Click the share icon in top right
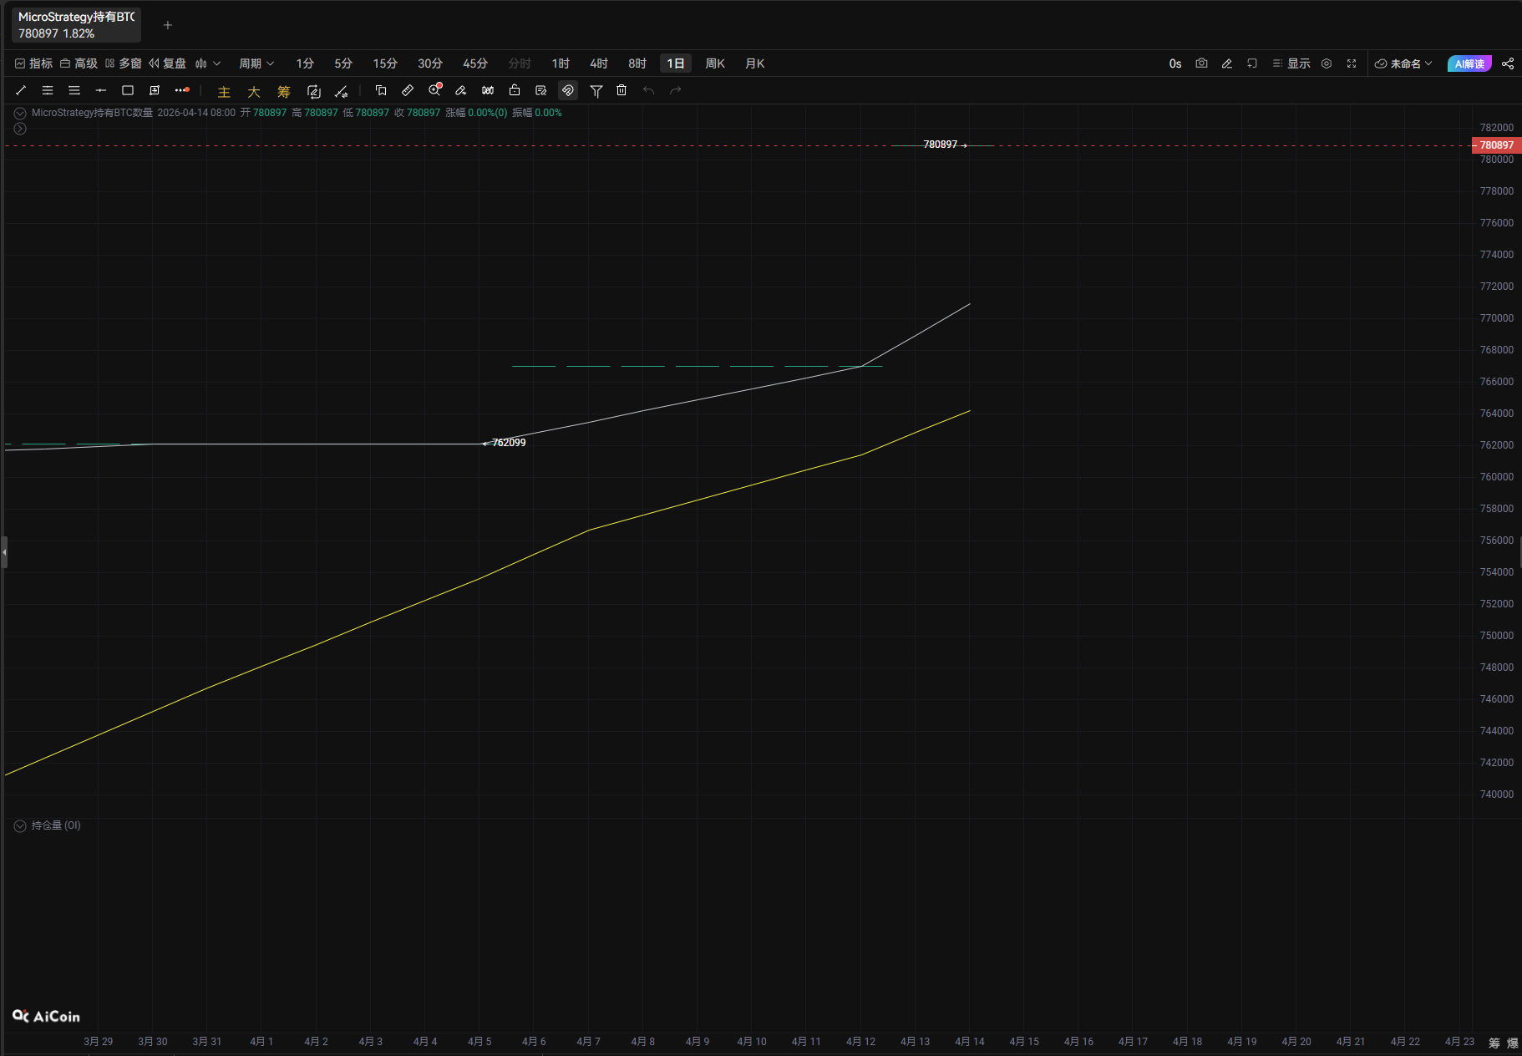The height and width of the screenshot is (1056, 1522). pos(1508,63)
